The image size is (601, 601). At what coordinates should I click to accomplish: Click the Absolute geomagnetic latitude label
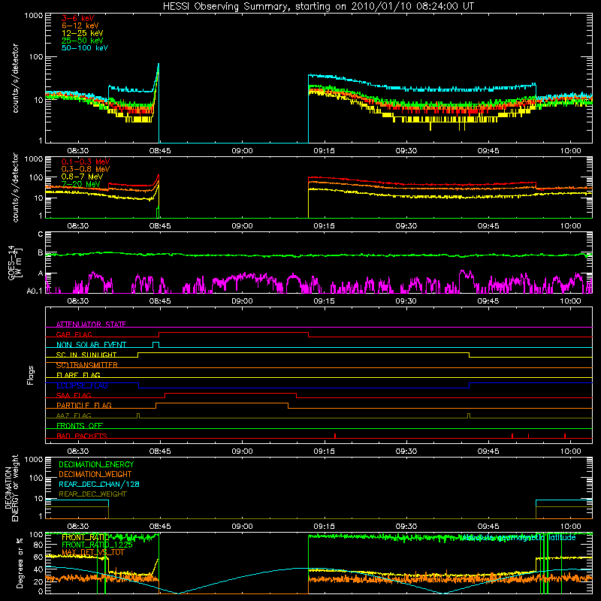(x=518, y=537)
